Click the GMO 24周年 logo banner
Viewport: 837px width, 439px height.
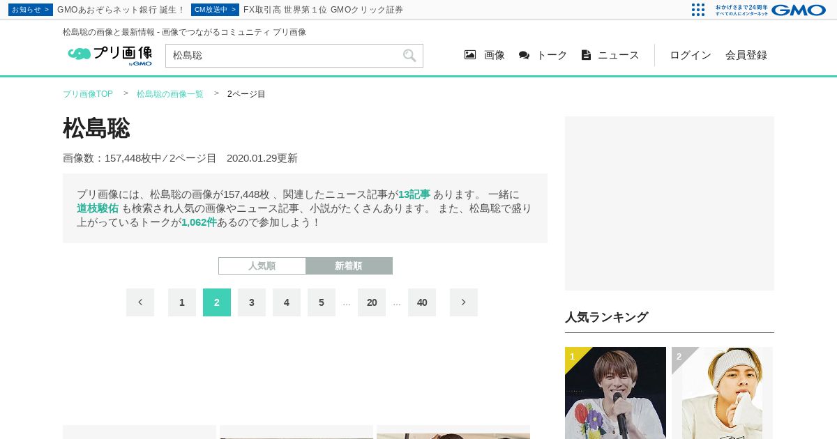[770, 10]
